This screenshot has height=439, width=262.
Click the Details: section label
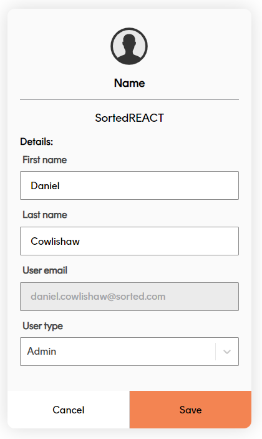pos(37,142)
